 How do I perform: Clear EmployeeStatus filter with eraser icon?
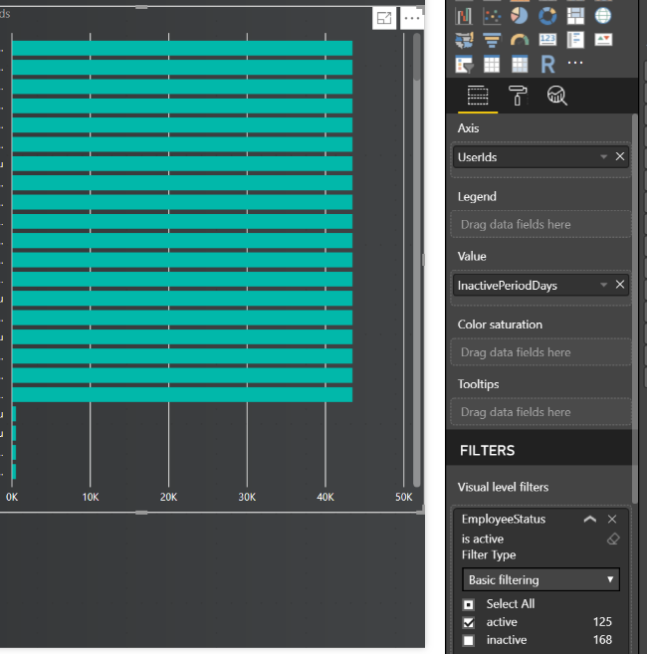click(613, 539)
